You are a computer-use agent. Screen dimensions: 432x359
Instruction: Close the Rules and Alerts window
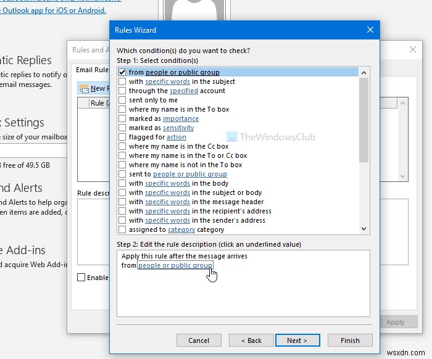(x=413, y=49)
